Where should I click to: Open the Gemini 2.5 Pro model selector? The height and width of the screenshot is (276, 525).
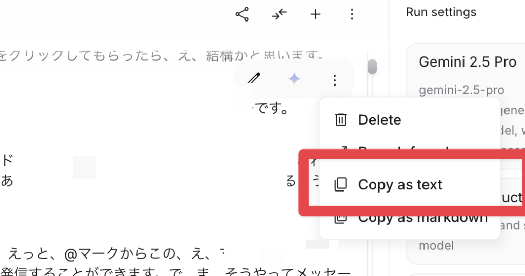[467, 62]
